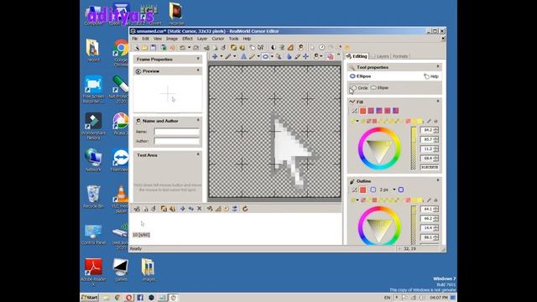This screenshot has height=302, width=537.
Task: Select the solid red fill style swatch
Action: 362,111
